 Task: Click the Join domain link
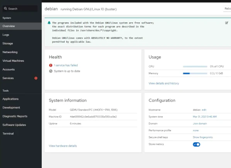tap(200, 124)
